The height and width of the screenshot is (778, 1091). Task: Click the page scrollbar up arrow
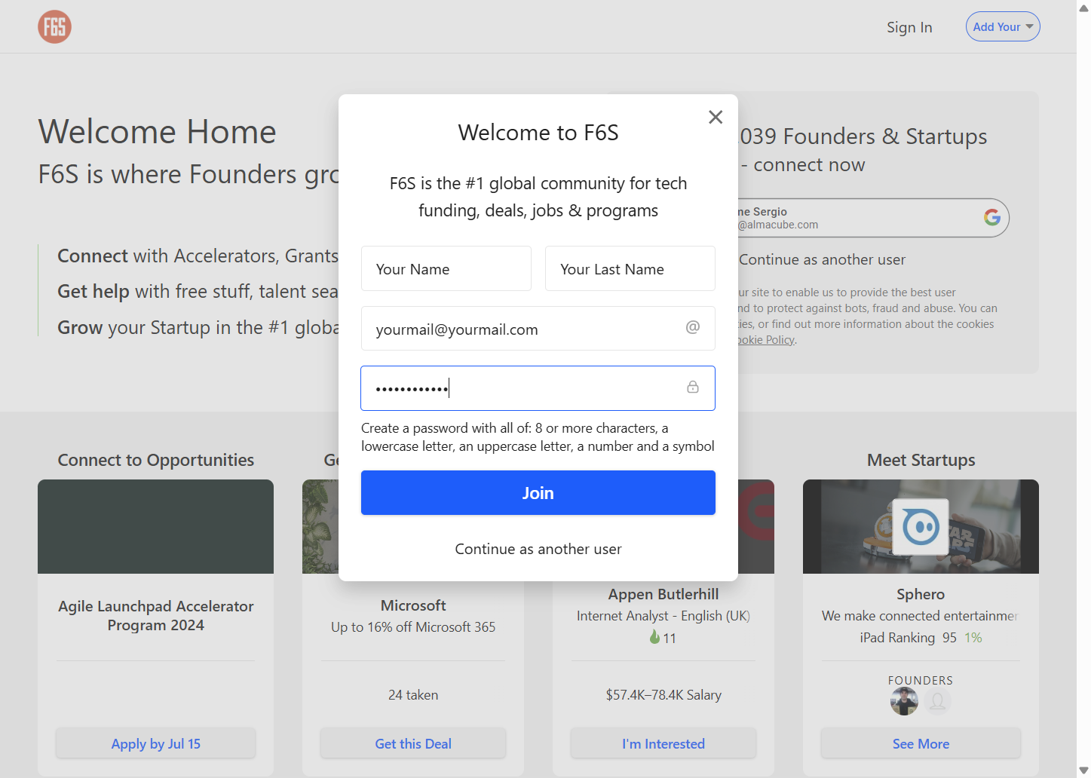1083,8
